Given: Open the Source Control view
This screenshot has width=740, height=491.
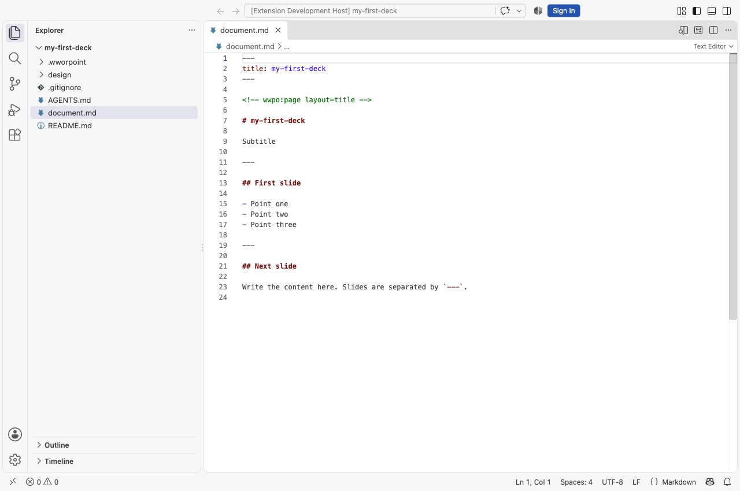Looking at the screenshot, I should click(15, 84).
